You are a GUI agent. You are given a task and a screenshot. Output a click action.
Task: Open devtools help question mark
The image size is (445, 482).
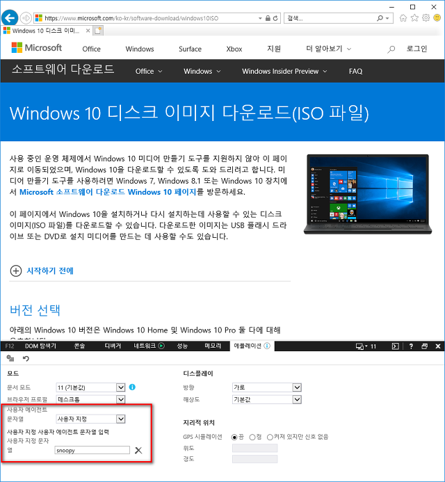pos(411,346)
